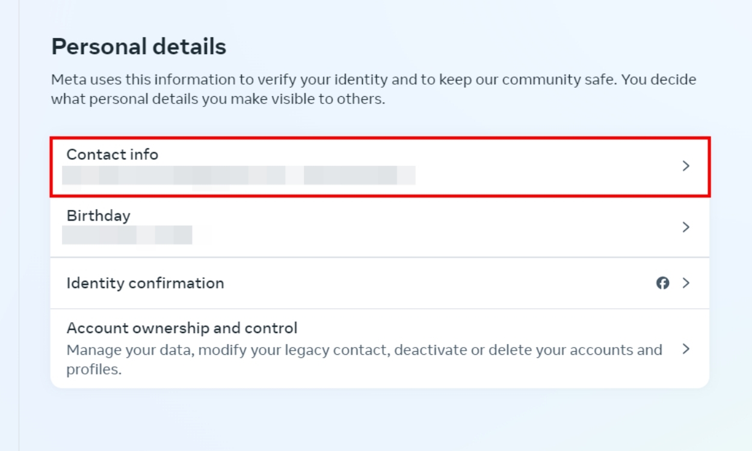The height and width of the screenshot is (451, 752).
Task: Click the Personal details heading
Action: coord(137,45)
